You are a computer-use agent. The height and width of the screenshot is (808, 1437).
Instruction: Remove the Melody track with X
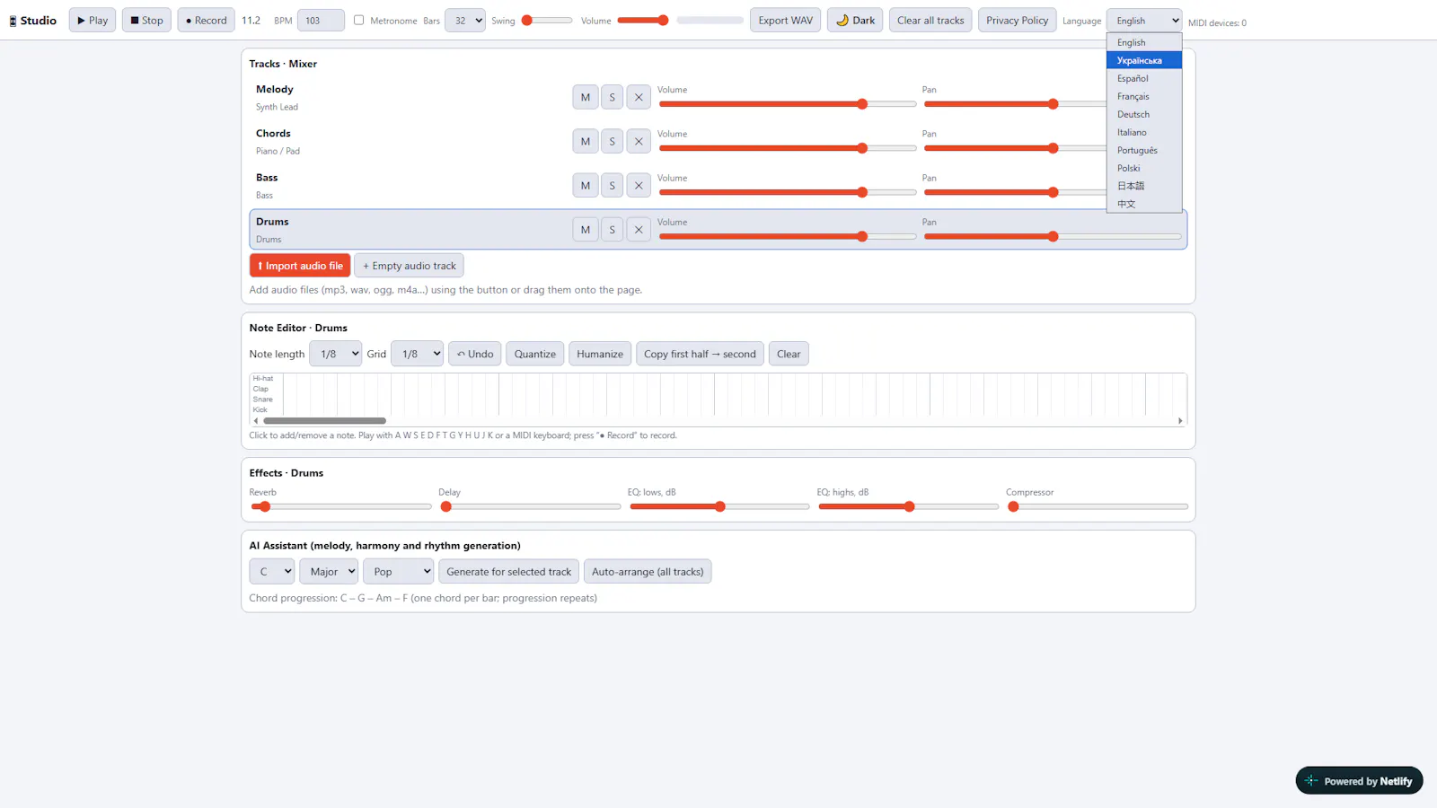point(639,97)
